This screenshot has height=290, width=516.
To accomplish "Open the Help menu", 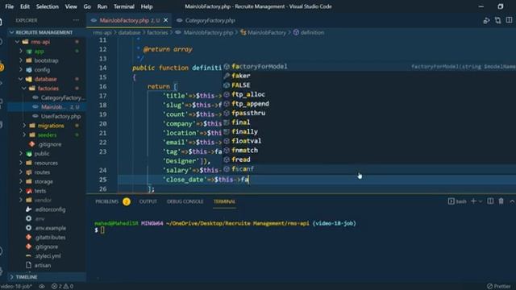I will [147, 6].
